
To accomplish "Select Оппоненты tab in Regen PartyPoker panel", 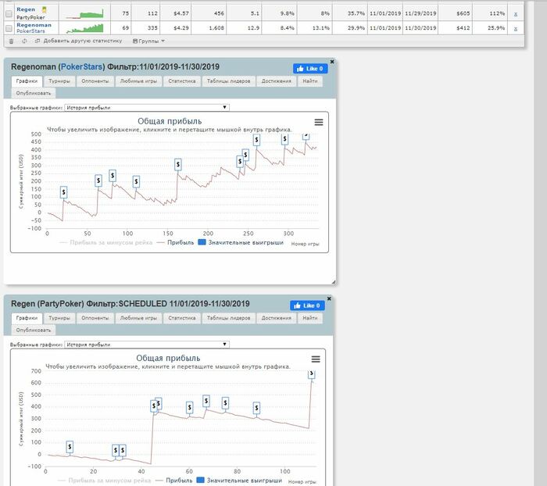I will pos(95,318).
